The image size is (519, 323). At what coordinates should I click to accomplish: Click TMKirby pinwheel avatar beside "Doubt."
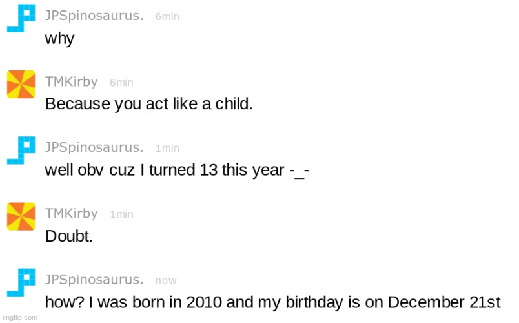[21, 216]
